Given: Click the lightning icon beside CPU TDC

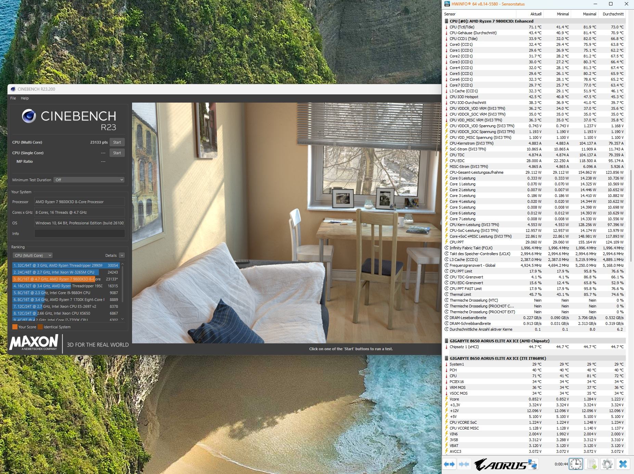Looking at the screenshot, I should coord(446,155).
